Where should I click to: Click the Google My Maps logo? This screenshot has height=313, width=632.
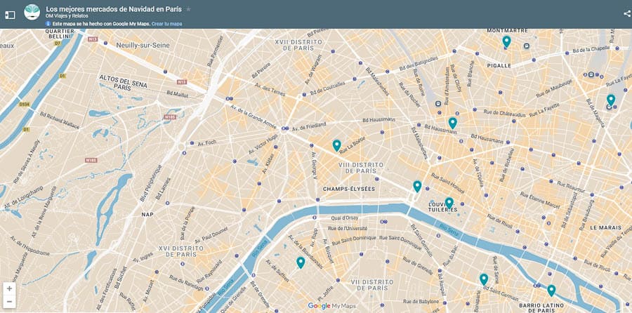[x=331, y=306]
